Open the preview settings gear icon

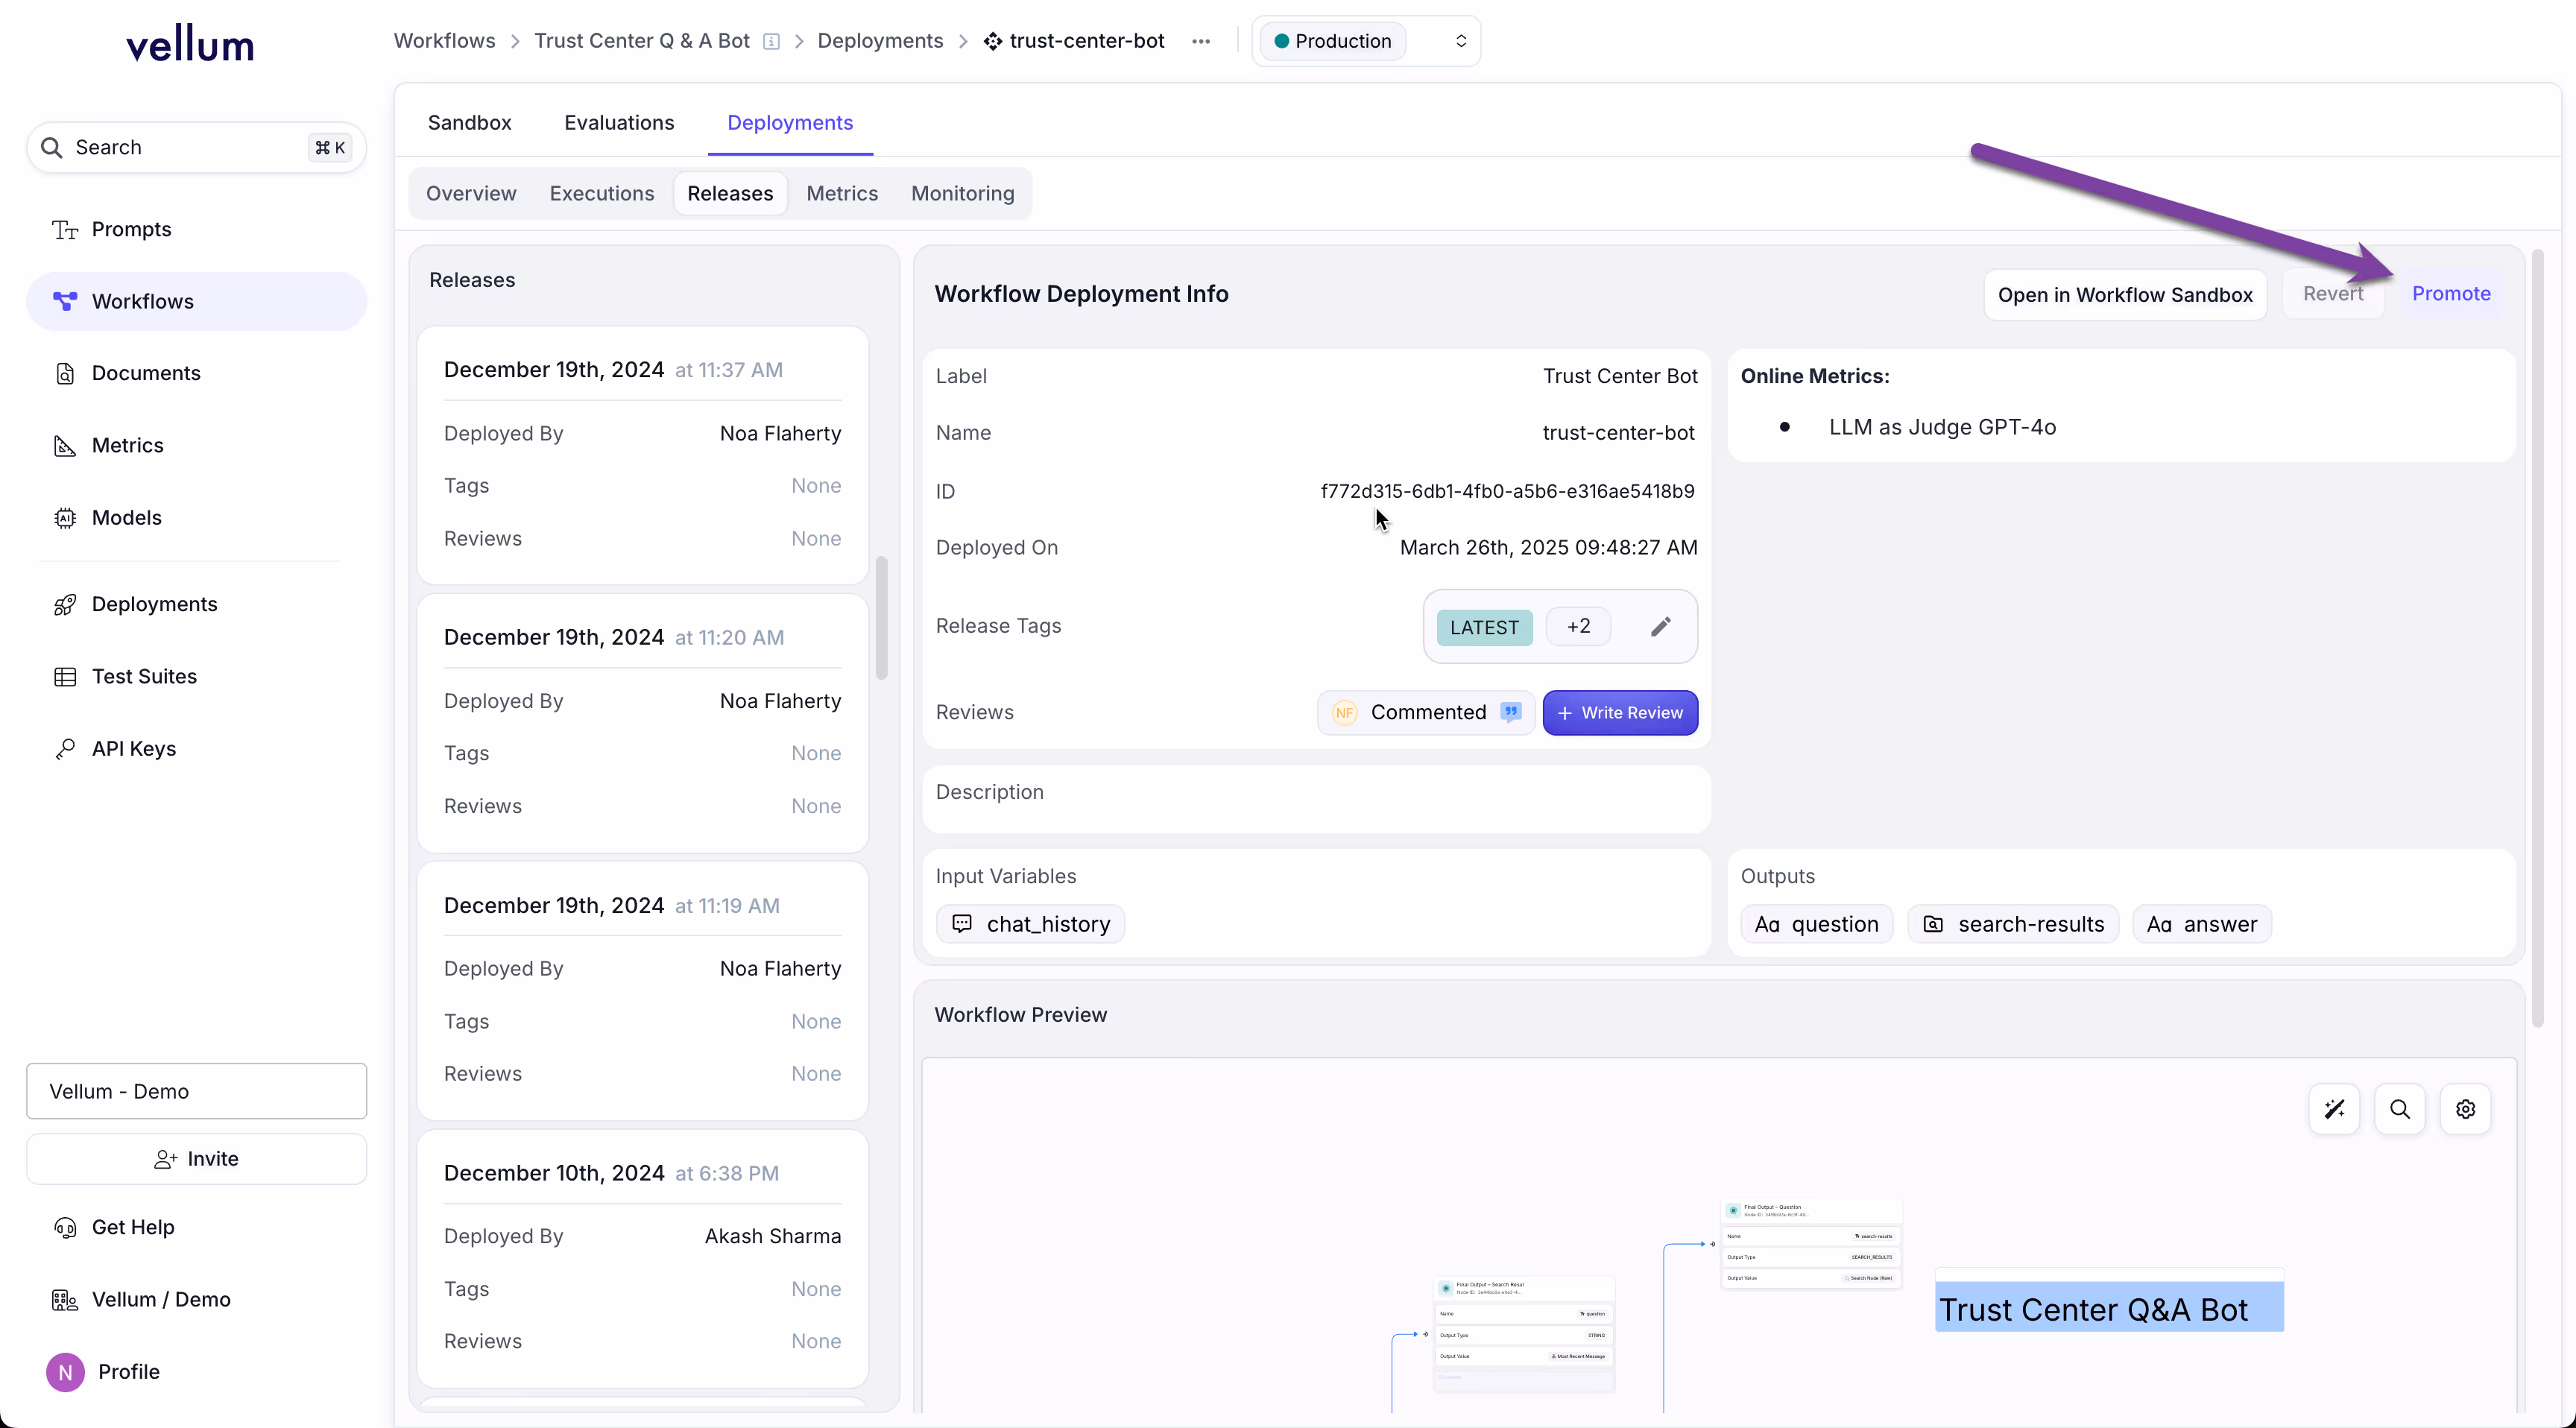2465,1109
